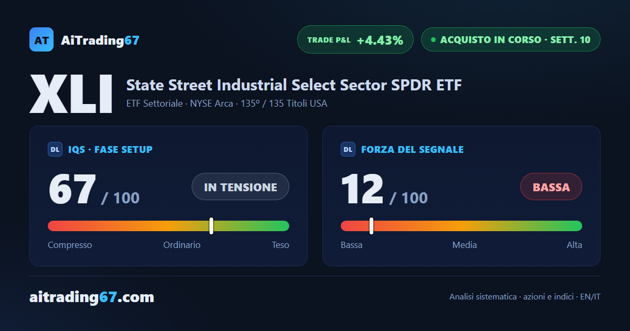Click the green status dot in Acquisto pill
This screenshot has height=331, width=630.
pos(433,39)
